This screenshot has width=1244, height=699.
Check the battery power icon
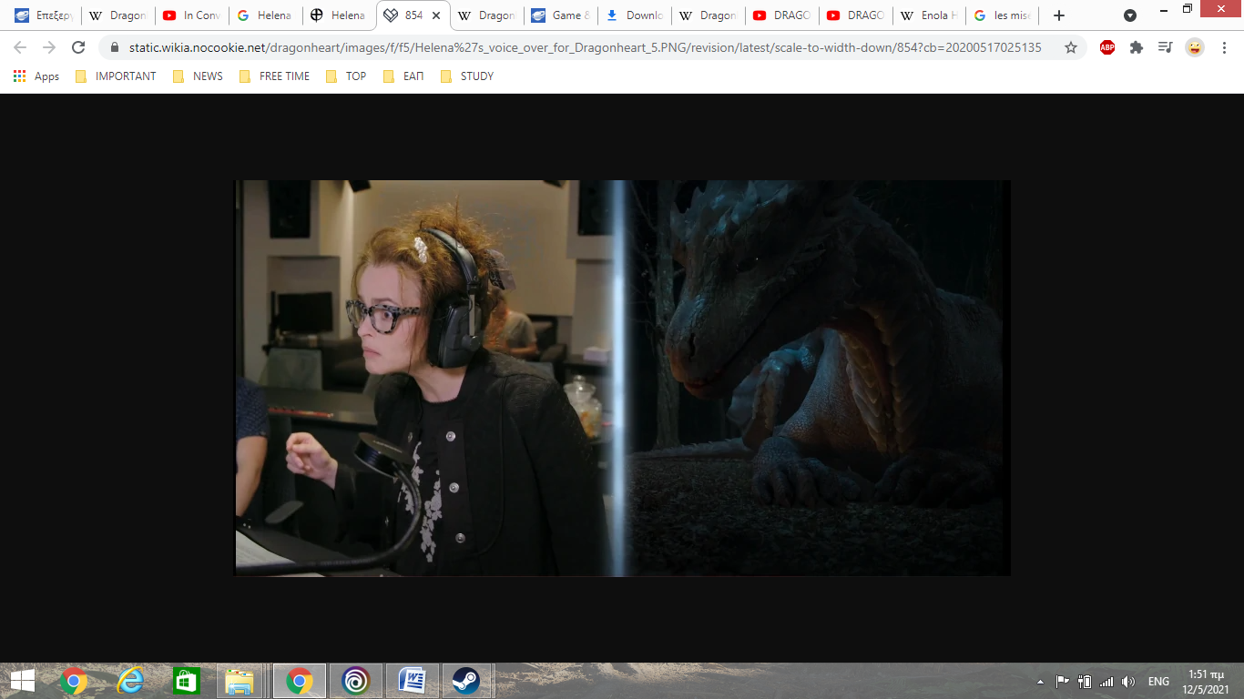tap(1085, 682)
